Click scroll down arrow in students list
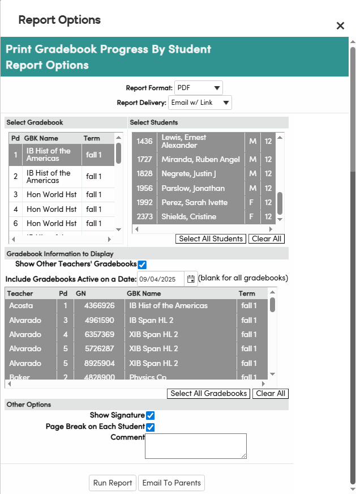Screen dimensions: 356x494 [280, 219]
